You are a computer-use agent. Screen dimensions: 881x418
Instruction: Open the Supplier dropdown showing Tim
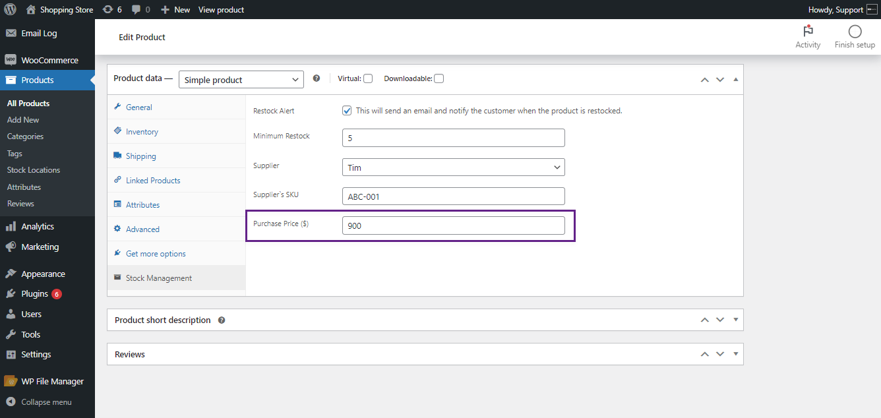pyautogui.click(x=454, y=167)
